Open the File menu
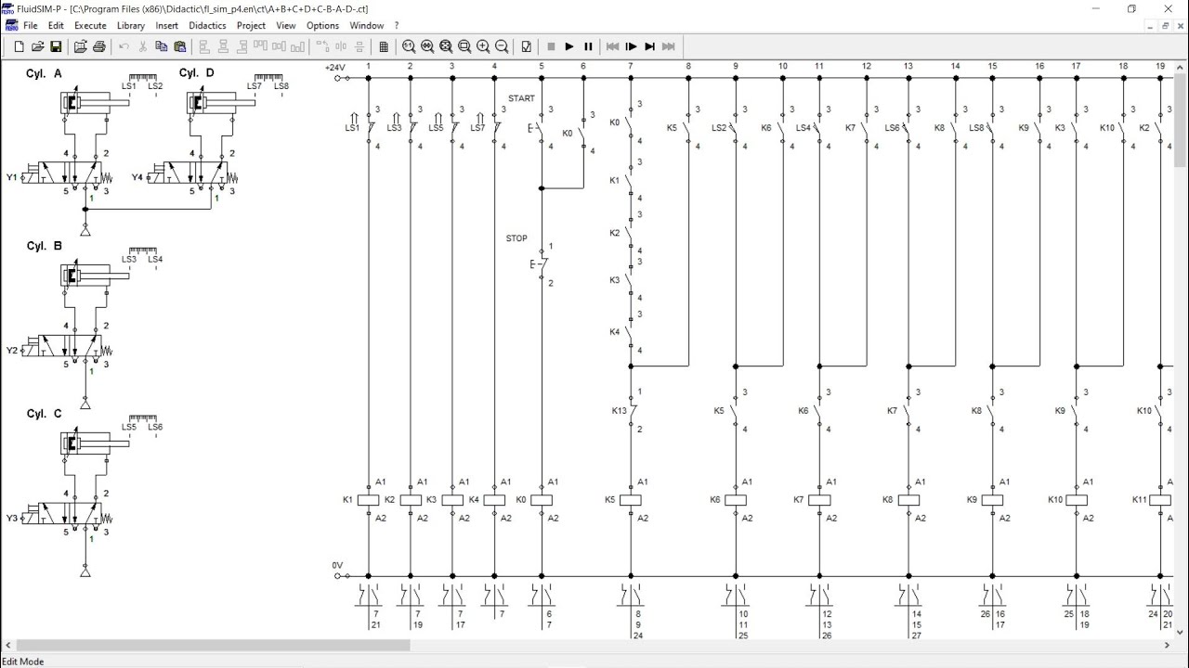The image size is (1189, 668). (x=31, y=26)
